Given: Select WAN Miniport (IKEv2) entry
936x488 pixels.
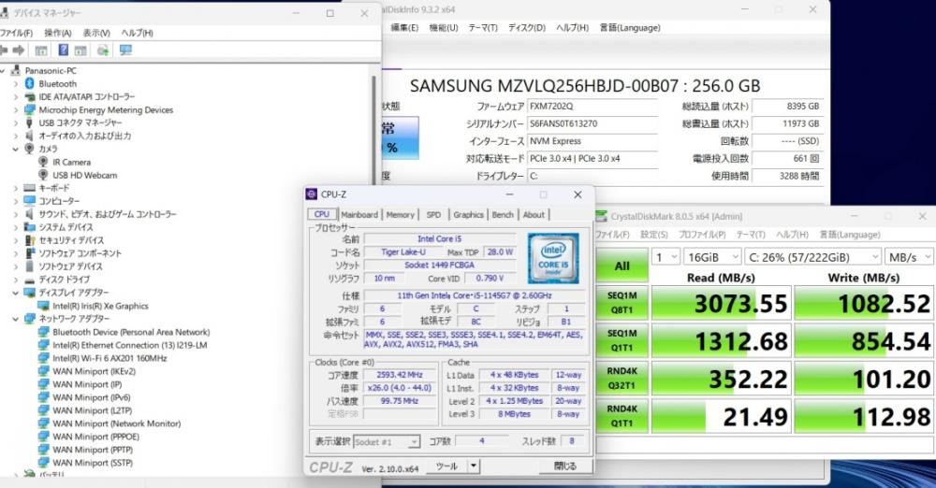Looking at the screenshot, I should (x=94, y=372).
